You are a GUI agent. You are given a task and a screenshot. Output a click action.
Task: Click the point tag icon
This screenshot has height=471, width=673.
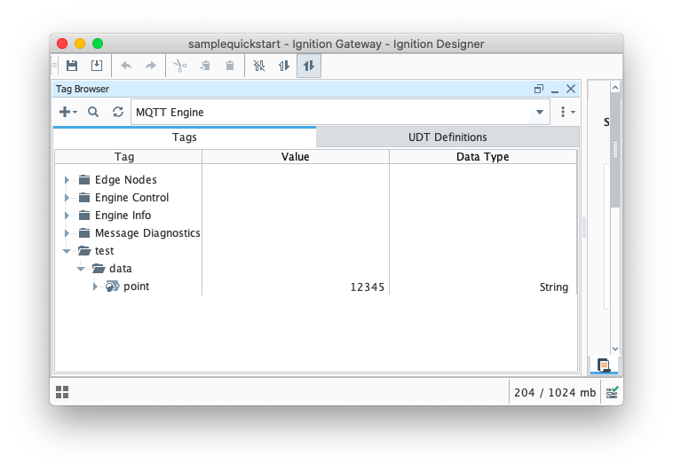pos(113,287)
